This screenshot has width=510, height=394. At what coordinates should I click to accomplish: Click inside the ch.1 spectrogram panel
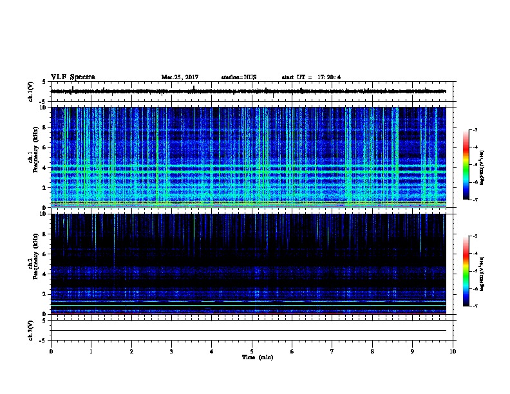coord(249,157)
